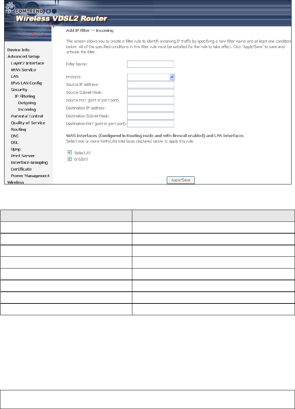Open the Protocol dropdown
Image resolution: width=295 pixels, height=409 pixels.
tap(151, 77)
